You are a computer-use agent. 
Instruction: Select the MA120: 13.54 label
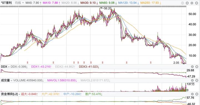click(129, 3)
